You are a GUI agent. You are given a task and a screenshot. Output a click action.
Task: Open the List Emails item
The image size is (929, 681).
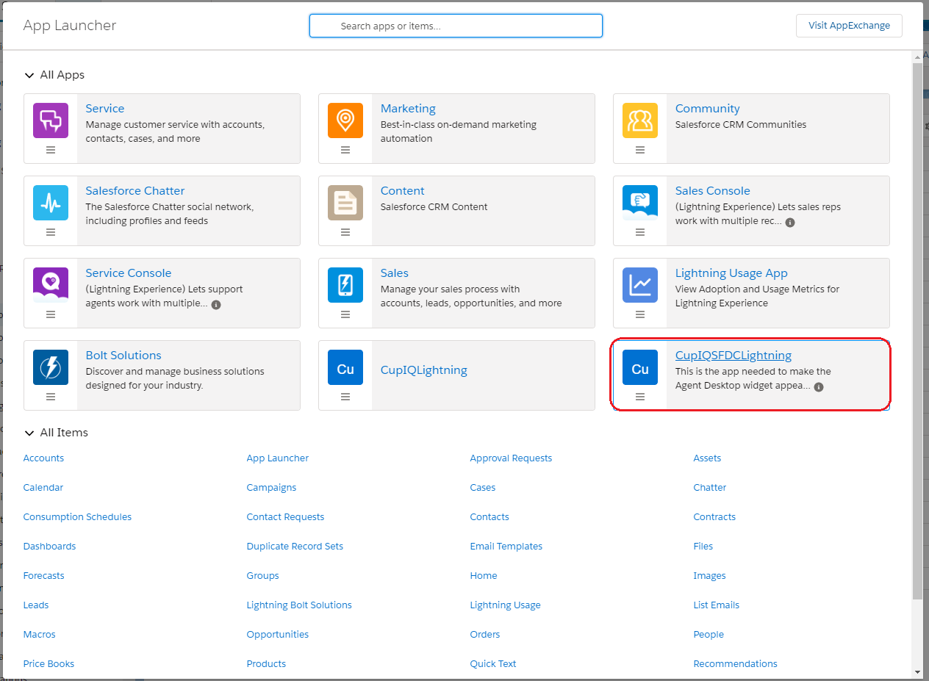coord(717,605)
